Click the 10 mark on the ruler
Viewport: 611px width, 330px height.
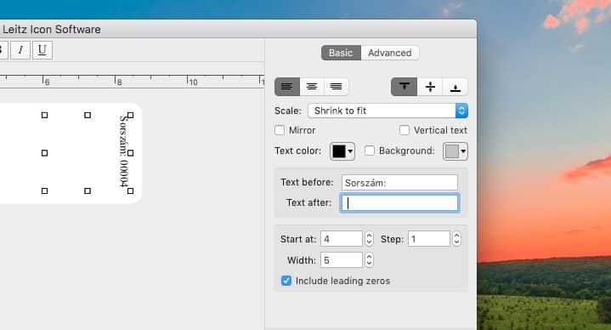coord(193,82)
